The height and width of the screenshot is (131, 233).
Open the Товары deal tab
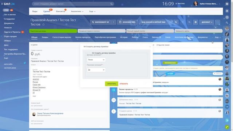(x=45, y=37)
